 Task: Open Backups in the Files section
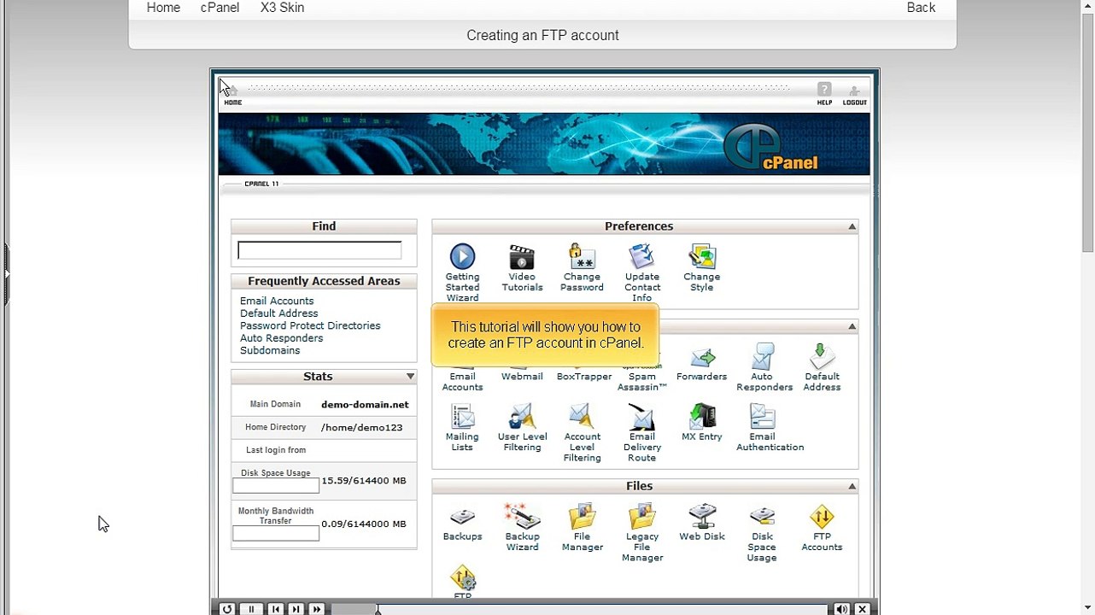click(x=462, y=517)
